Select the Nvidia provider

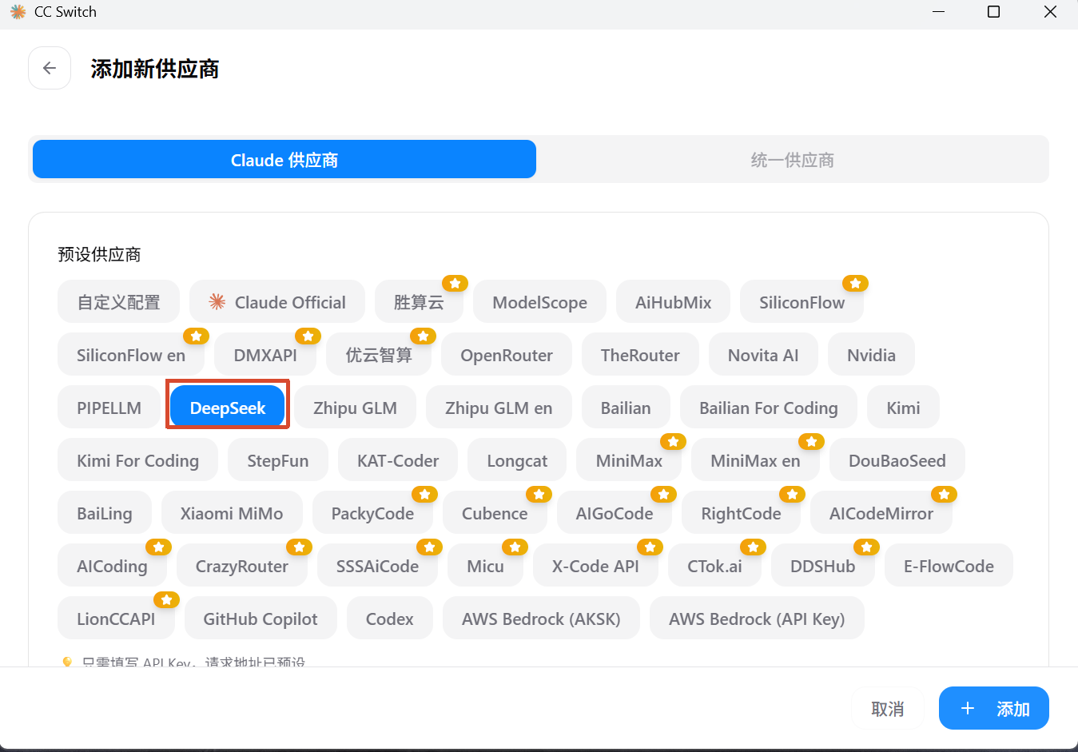coord(871,355)
